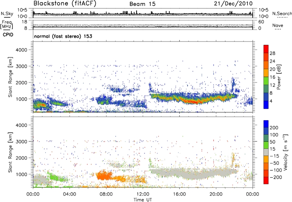The height and width of the screenshot is (202, 292).
Task: Select the blue top segment of Velocity colorbar
Action: (x=266, y=124)
